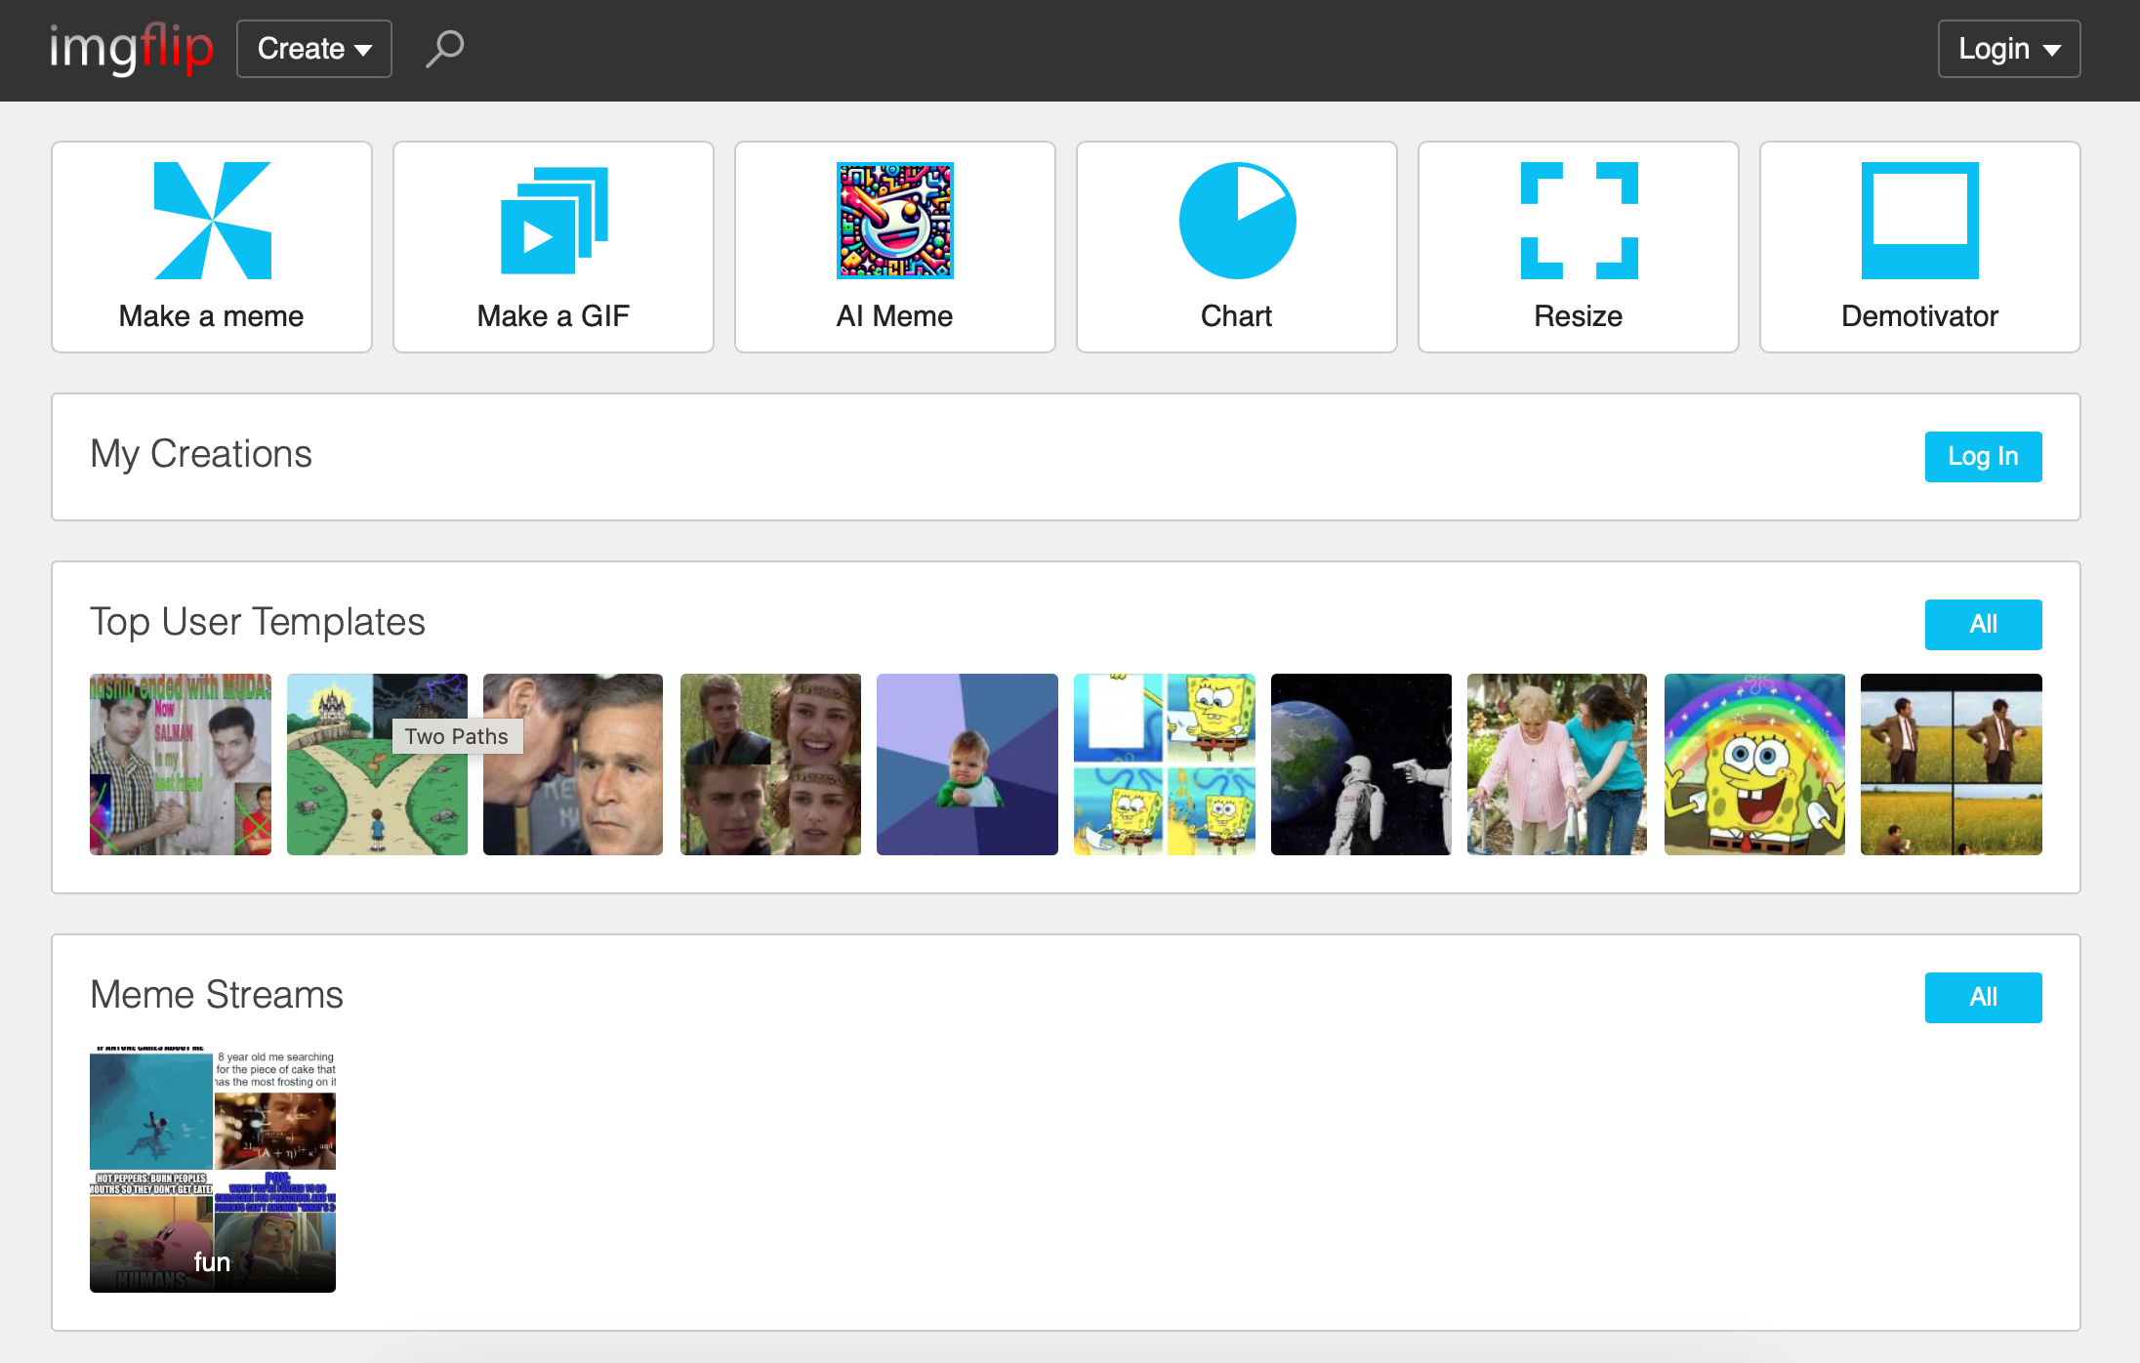Select the SpongeBob rainbow Imagination template
This screenshot has height=1363, width=2140.
coord(1754,764)
